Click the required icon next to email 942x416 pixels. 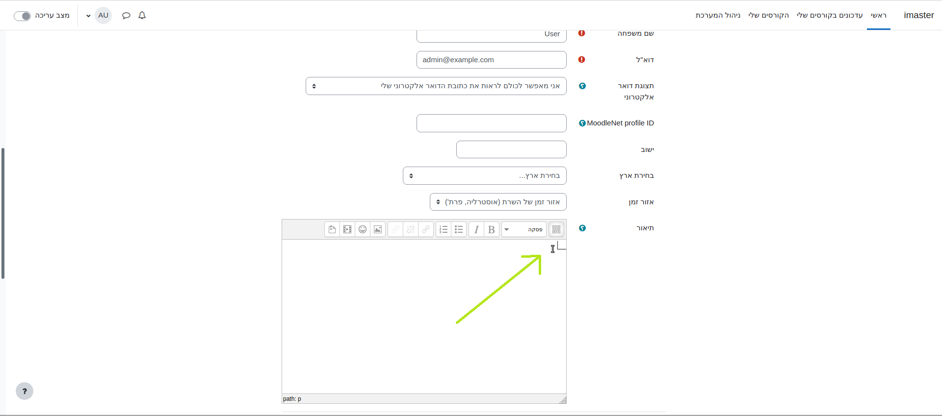coord(582,59)
